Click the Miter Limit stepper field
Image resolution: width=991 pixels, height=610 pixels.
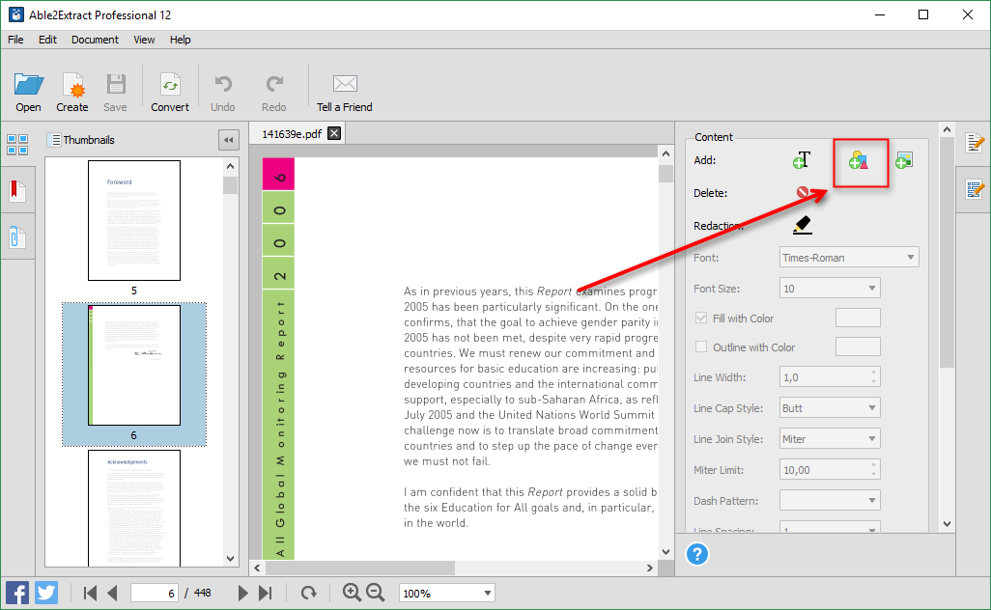830,470
